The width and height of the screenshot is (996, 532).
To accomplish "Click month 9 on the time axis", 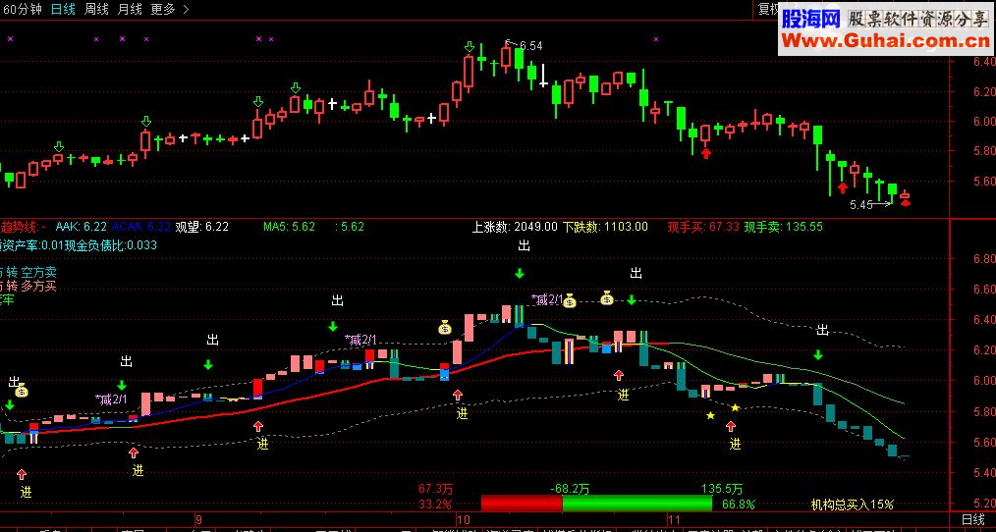I will (199, 520).
